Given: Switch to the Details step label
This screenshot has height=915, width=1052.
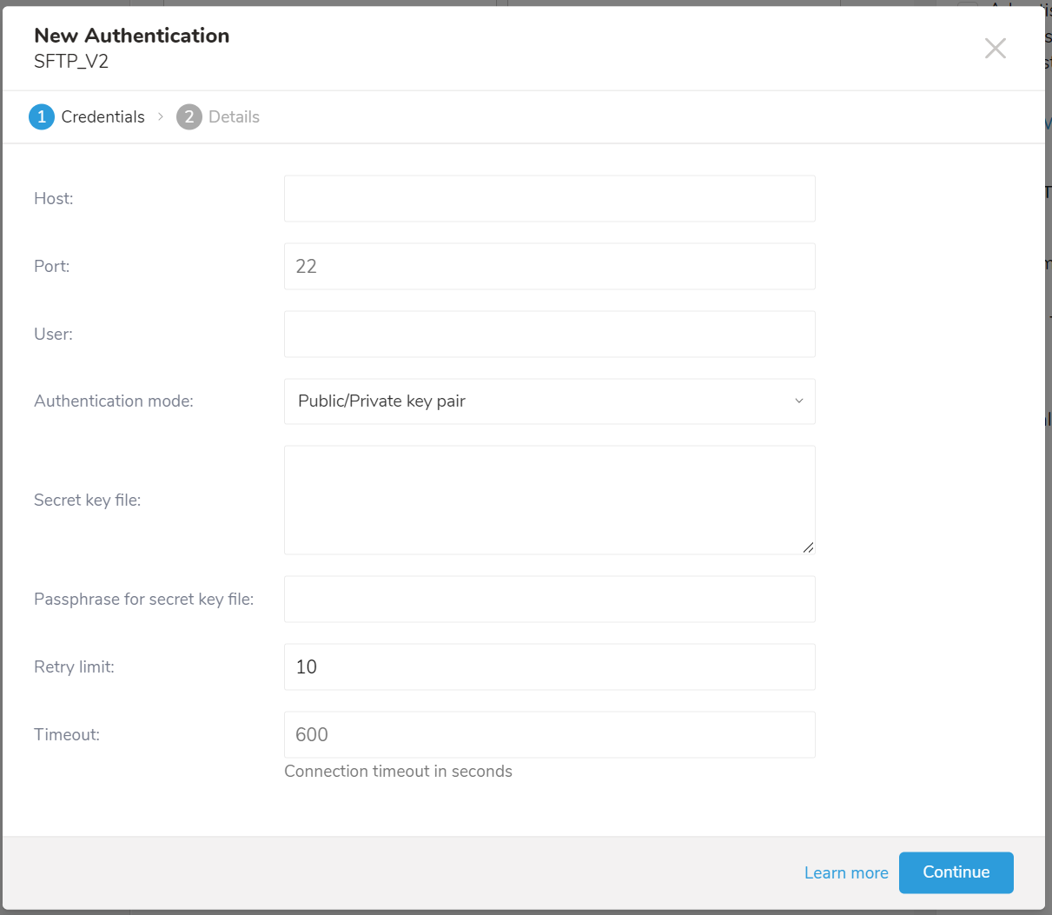Looking at the screenshot, I should [x=234, y=116].
